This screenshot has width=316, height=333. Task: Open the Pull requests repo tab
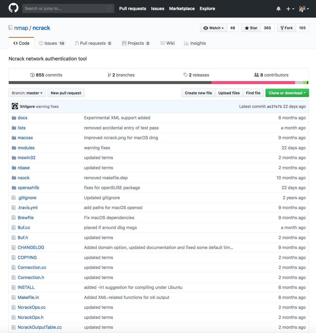tap(93, 43)
